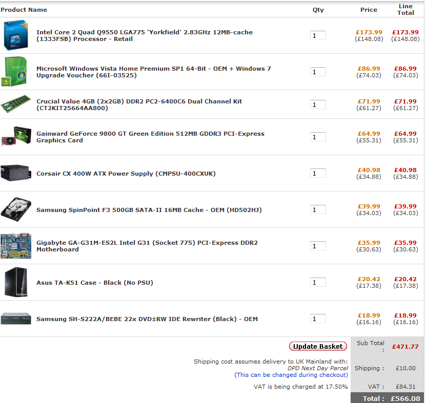Click the Sub Total amount £471.77

pyautogui.click(x=405, y=347)
